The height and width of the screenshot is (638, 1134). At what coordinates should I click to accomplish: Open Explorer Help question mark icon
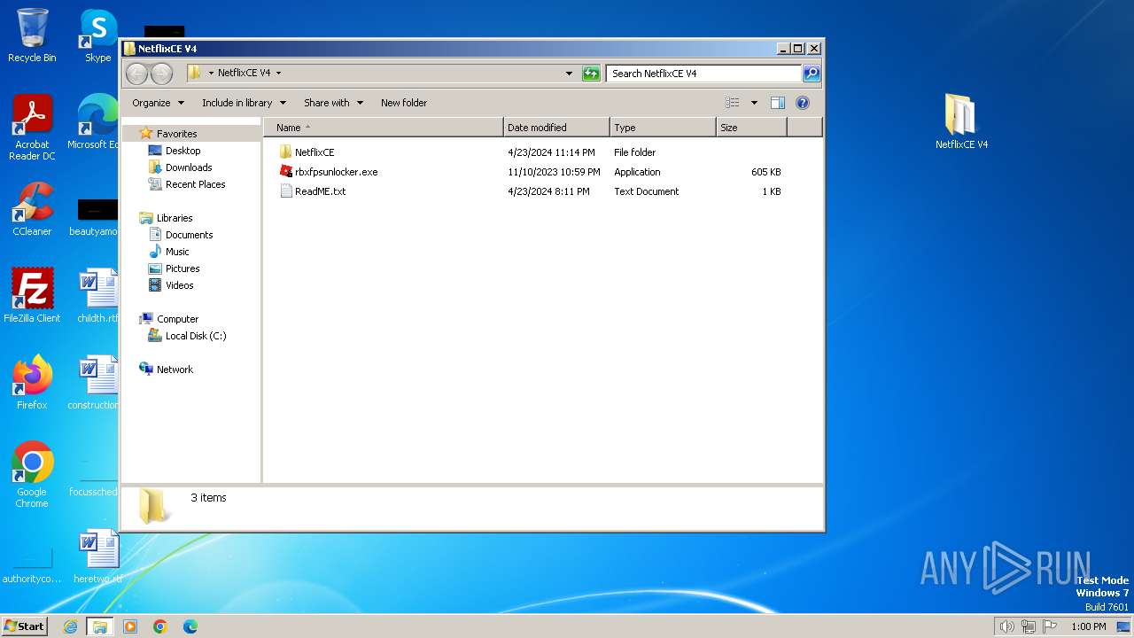803,103
